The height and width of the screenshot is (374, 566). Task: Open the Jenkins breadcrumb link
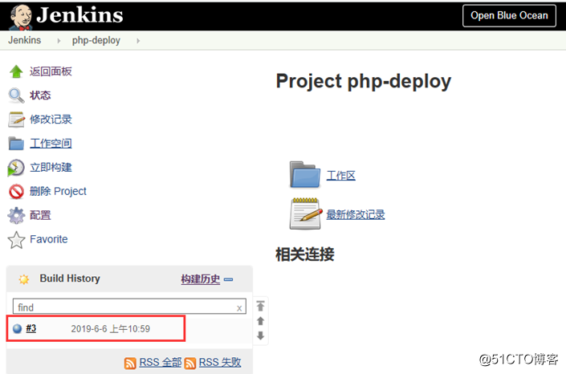[x=25, y=40]
